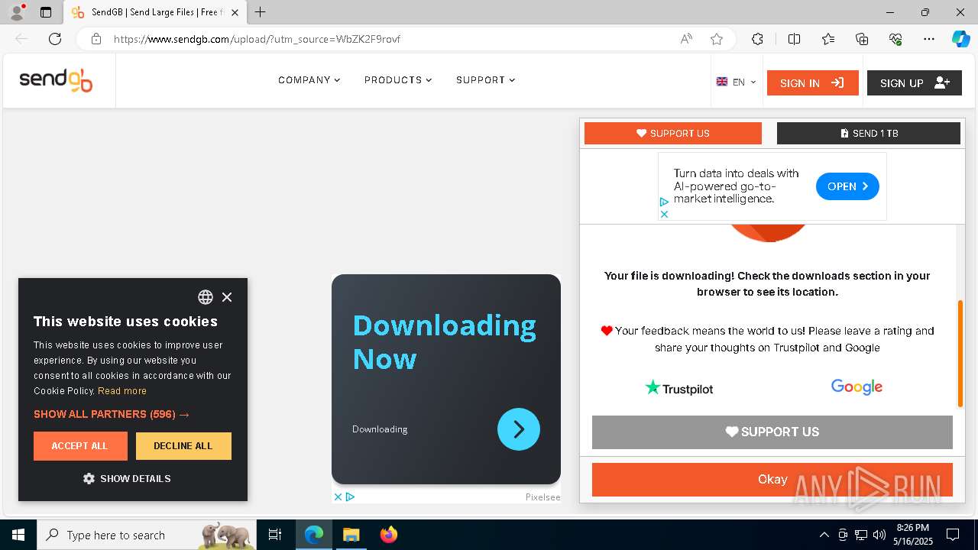
Task: Expand the SUPPORT menu
Action: (x=486, y=80)
